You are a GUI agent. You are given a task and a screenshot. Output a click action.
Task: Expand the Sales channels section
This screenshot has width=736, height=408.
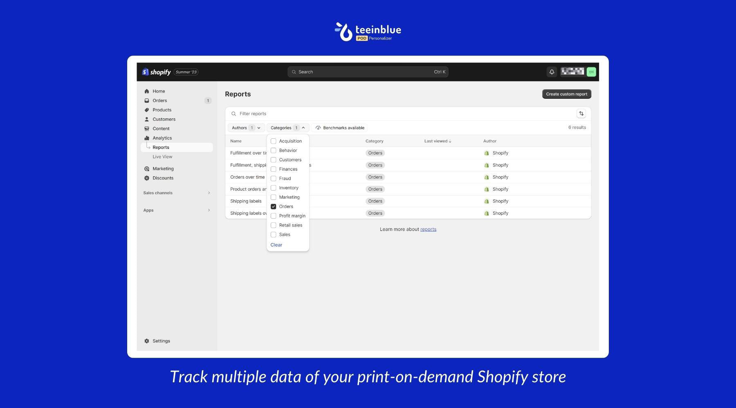tap(177, 193)
